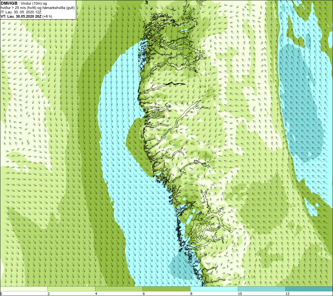Viewport: 333px width, 296px height.
Task: Click the 10–12 m/s teal scale segment
Action: pos(262,289)
